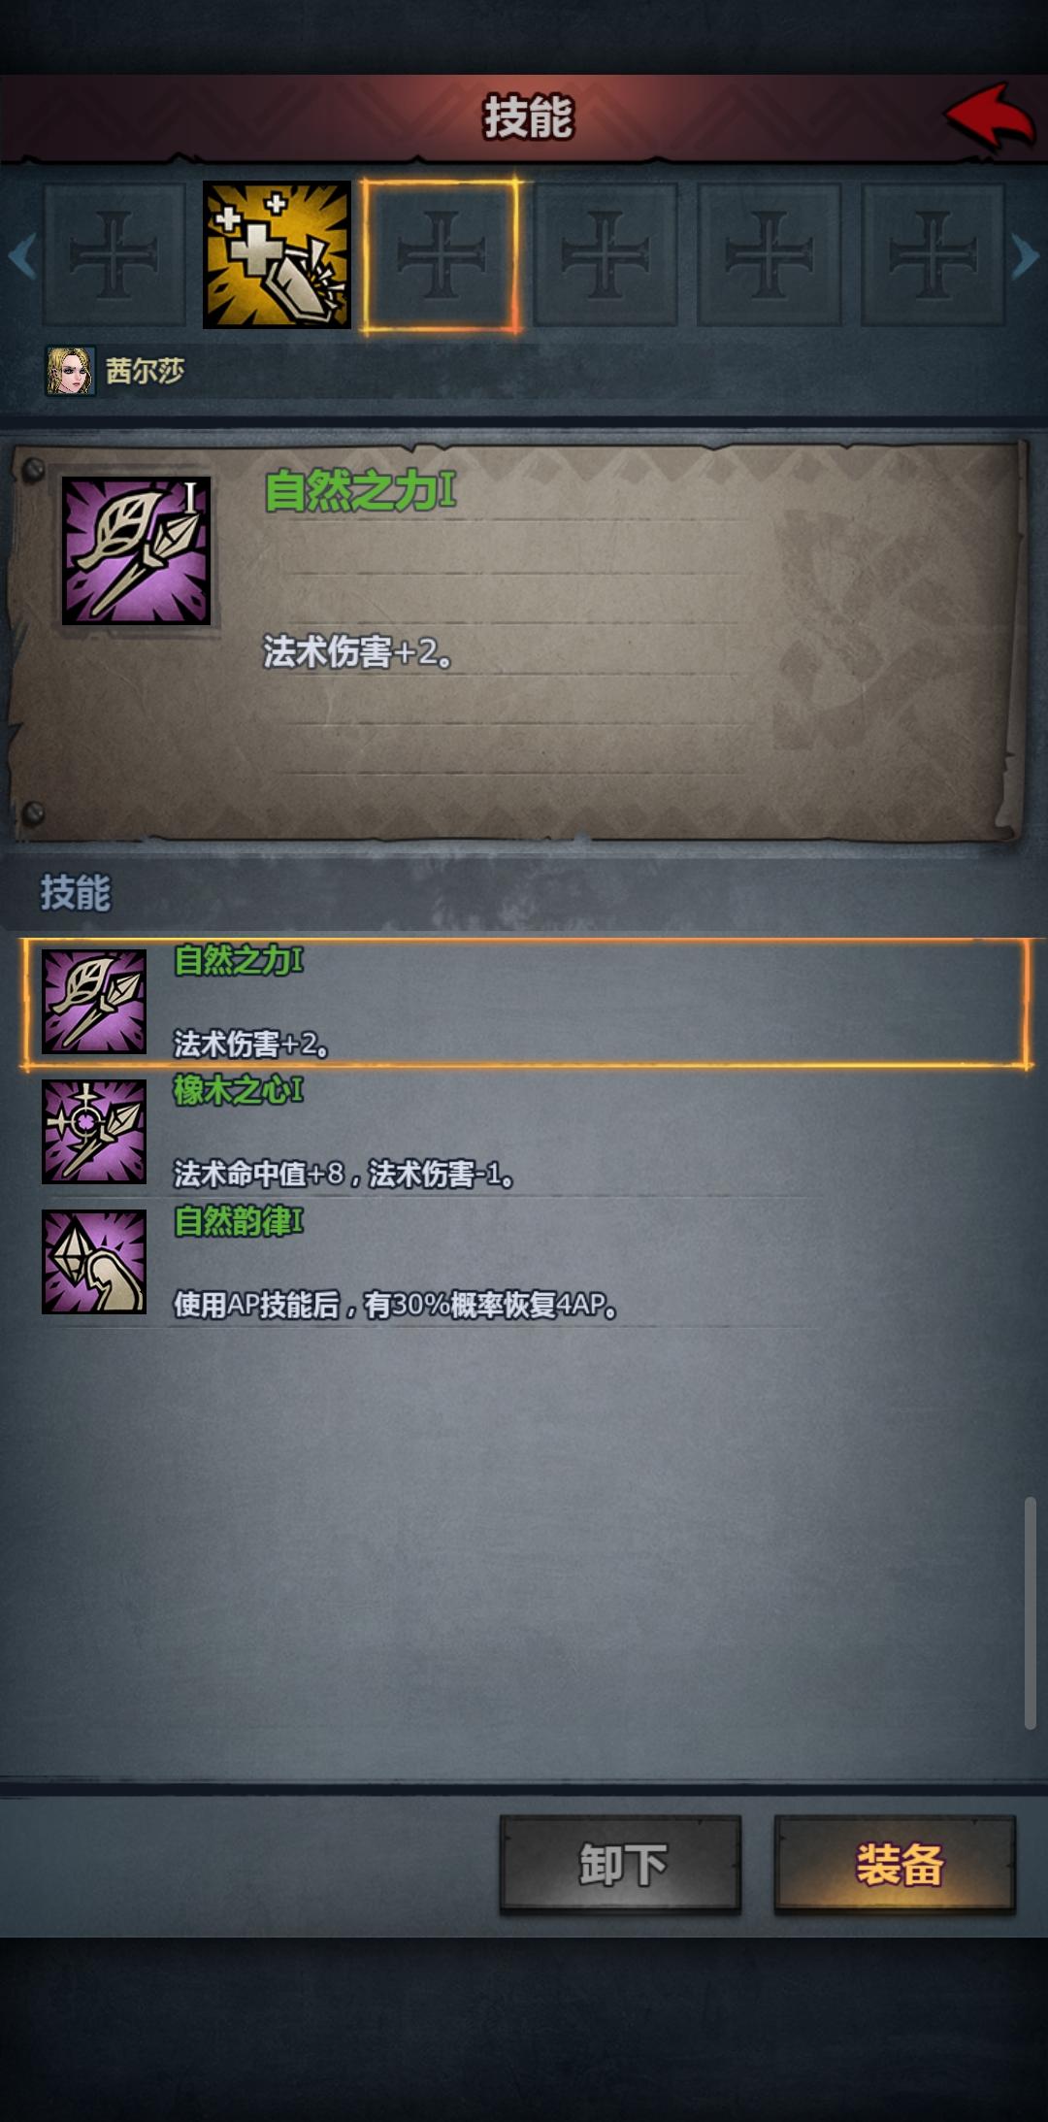The image size is (1048, 2122).
Task: Tap the 装备 equip button
Action: [x=895, y=1864]
